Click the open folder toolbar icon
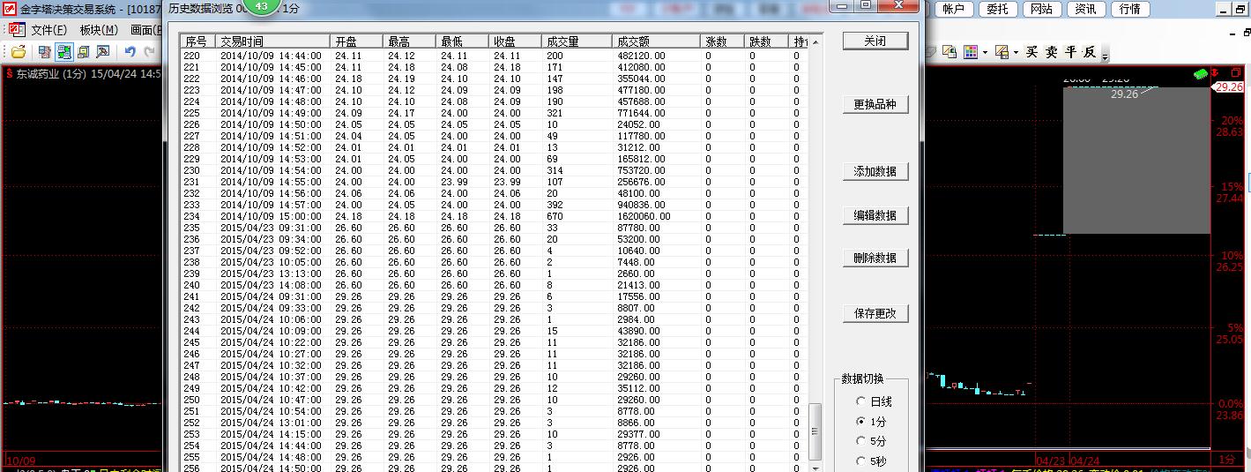1251x472 pixels. point(19,52)
